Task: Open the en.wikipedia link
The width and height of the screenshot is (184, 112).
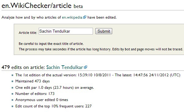Action: point(72,17)
